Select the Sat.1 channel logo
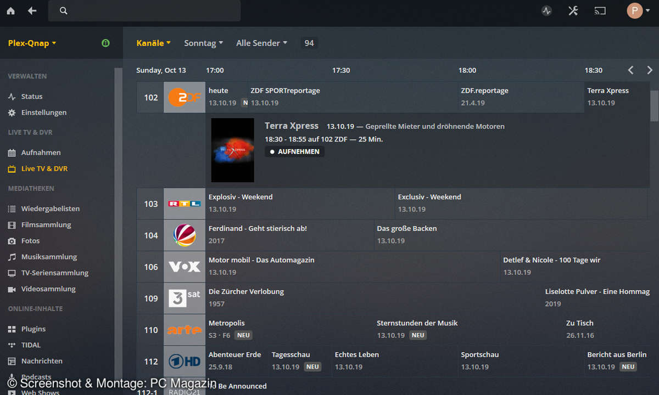Screen dimensions: 659x395 [x=184, y=235]
